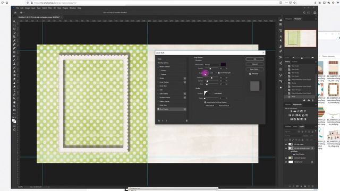The width and height of the screenshot is (340, 191).
Task: Open the Filter menu
Action: (x=50, y=8)
